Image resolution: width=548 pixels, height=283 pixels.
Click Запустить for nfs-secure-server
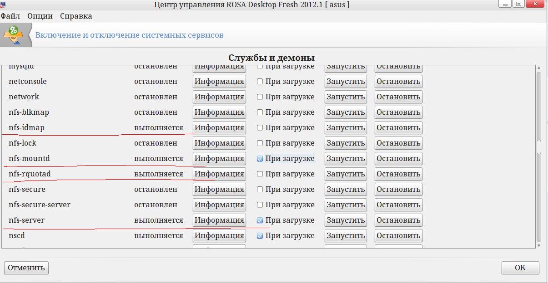tap(346, 205)
